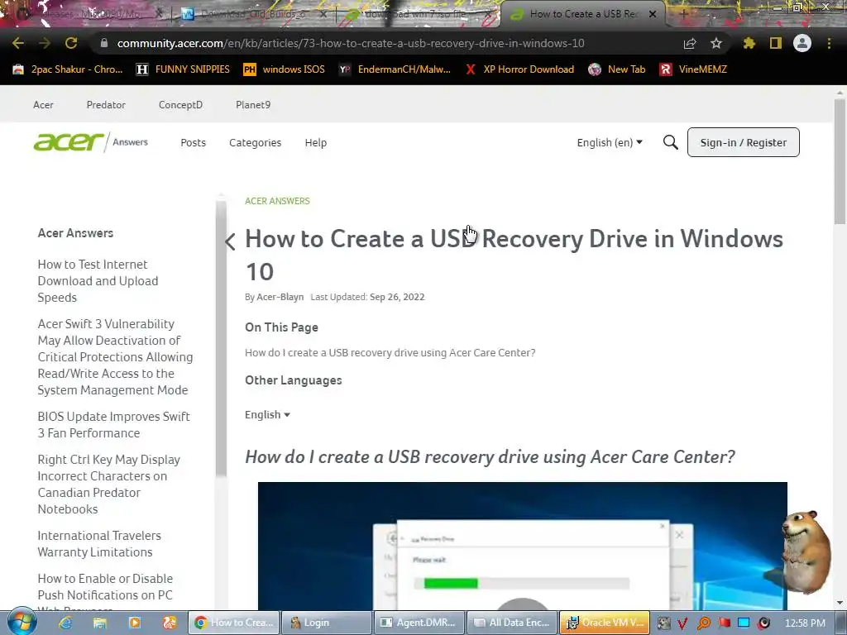Image resolution: width=847 pixels, height=635 pixels.
Task: Open How to Test Internet Speeds article
Action: click(98, 281)
